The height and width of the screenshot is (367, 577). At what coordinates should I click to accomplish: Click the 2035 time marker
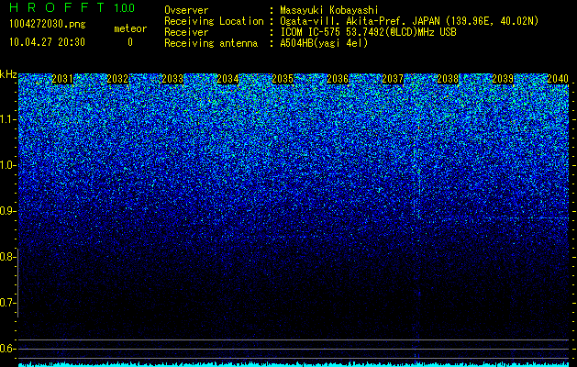pyautogui.click(x=283, y=79)
